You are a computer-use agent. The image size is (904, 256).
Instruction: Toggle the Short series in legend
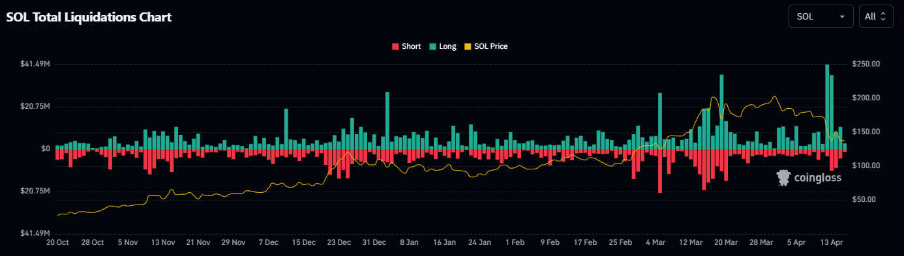click(x=406, y=46)
